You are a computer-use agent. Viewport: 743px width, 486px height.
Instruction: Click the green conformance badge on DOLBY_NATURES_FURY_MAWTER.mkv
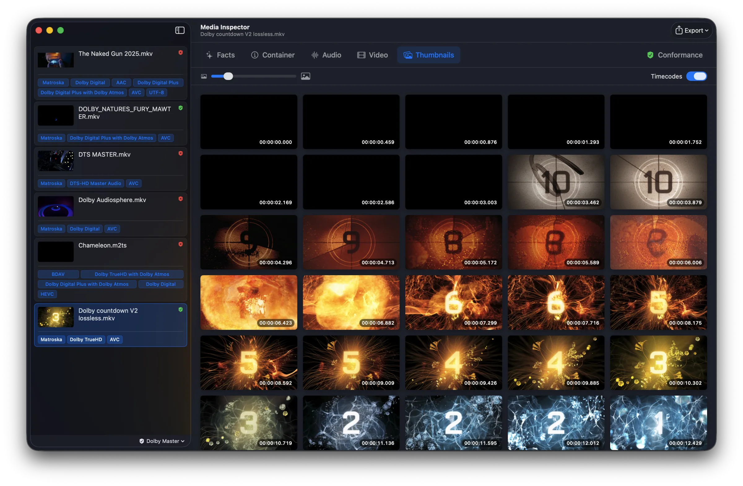coord(180,108)
